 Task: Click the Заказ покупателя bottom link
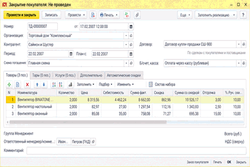tap(198, 162)
